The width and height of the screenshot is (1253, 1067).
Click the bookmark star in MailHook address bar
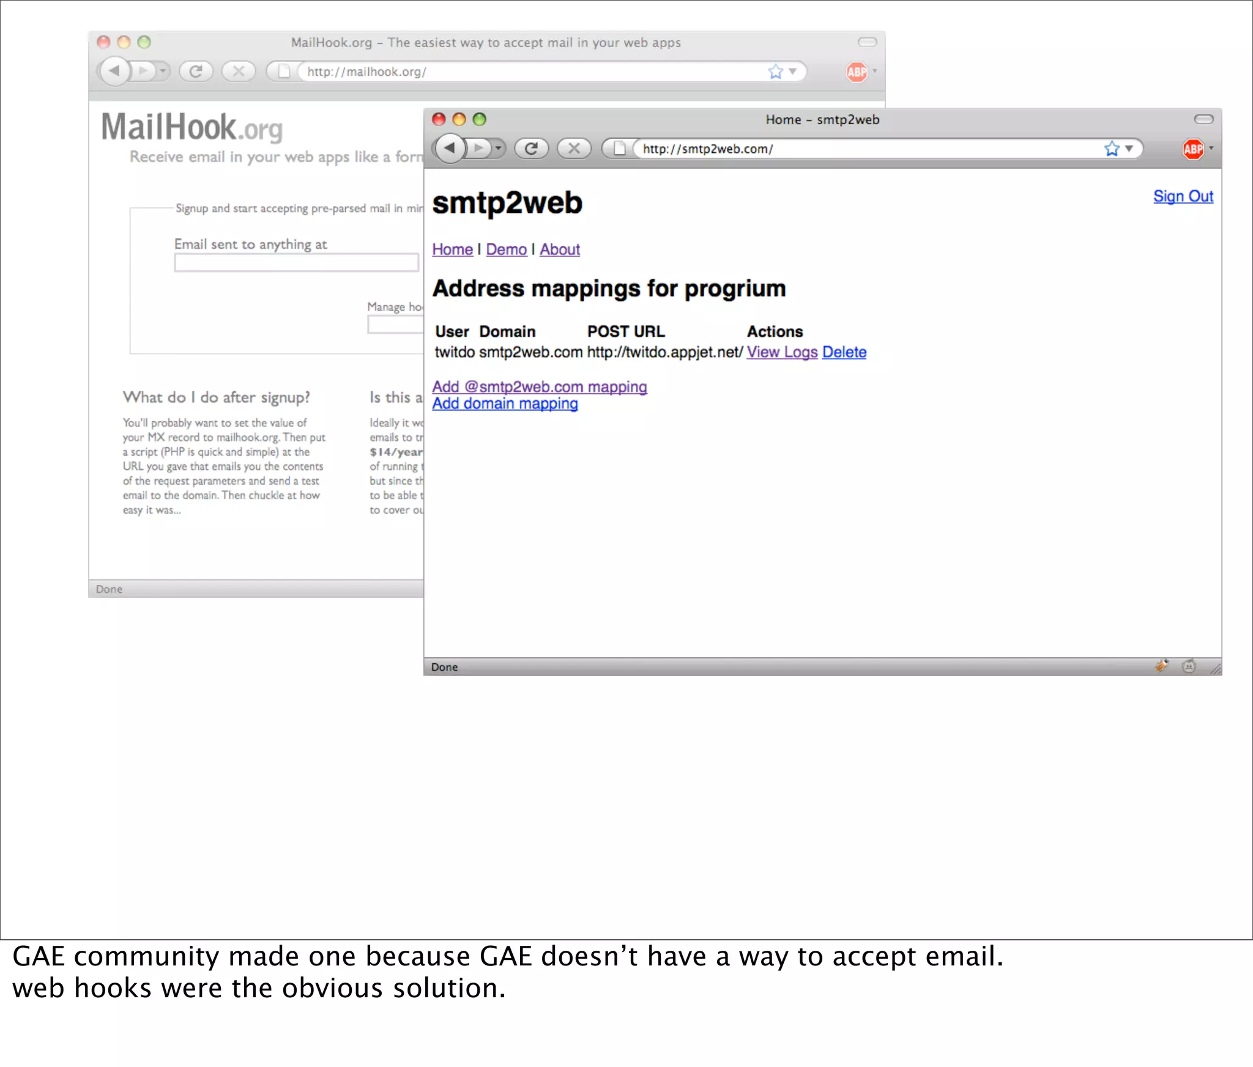click(x=775, y=72)
